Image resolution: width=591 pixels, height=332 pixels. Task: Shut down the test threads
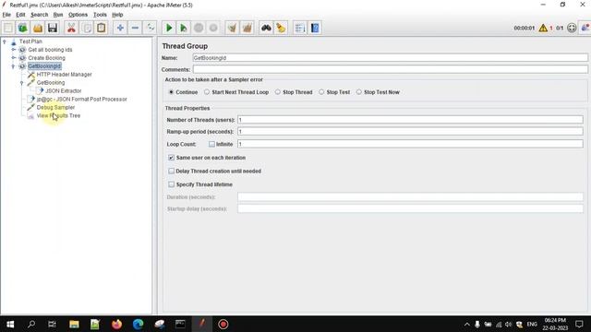click(x=213, y=28)
